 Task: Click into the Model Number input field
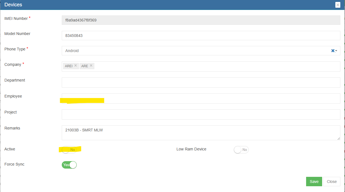[x=201, y=36]
